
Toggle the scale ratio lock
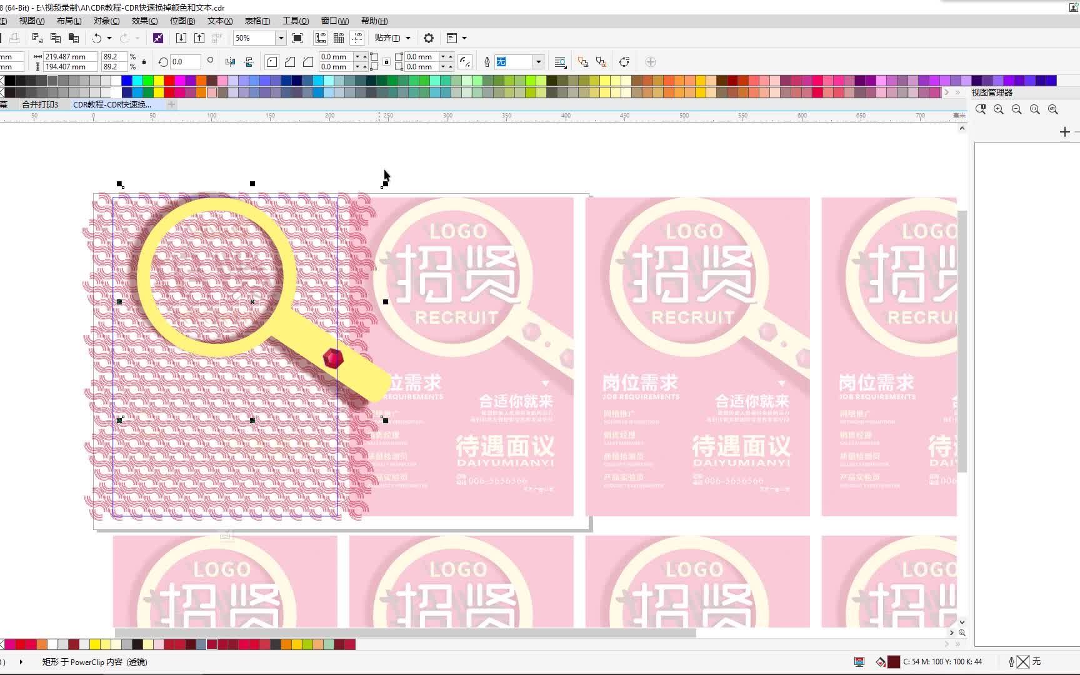(x=144, y=62)
